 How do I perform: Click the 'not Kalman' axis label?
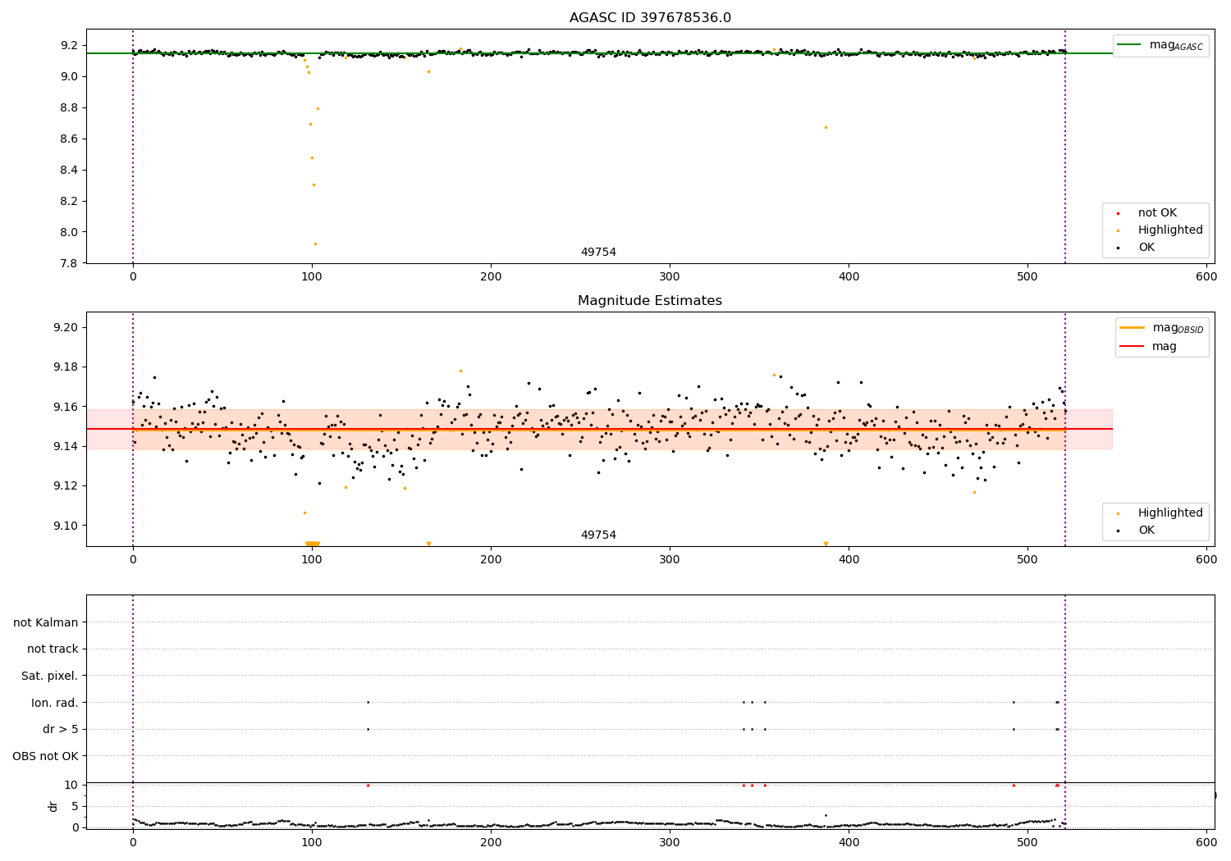click(x=46, y=622)
